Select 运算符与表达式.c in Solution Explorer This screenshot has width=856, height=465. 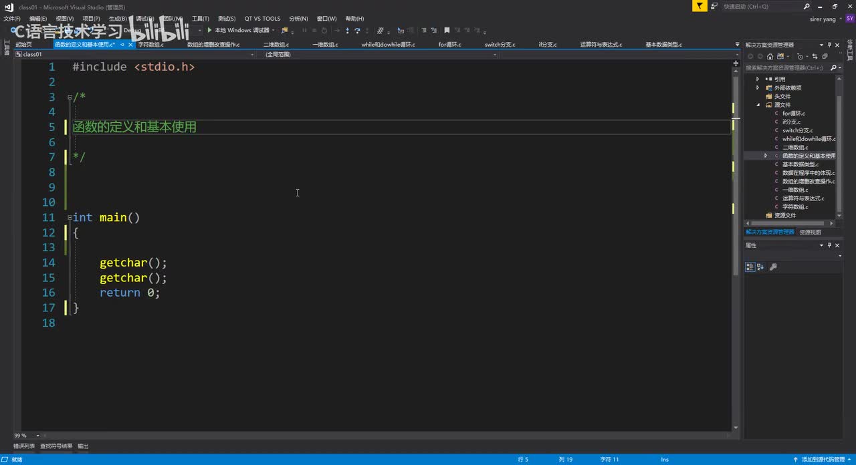pos(803,198)
